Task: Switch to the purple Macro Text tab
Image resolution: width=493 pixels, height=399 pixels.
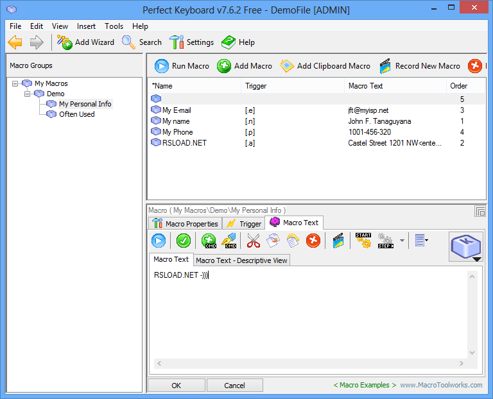Action: click(x=294, y=223)
